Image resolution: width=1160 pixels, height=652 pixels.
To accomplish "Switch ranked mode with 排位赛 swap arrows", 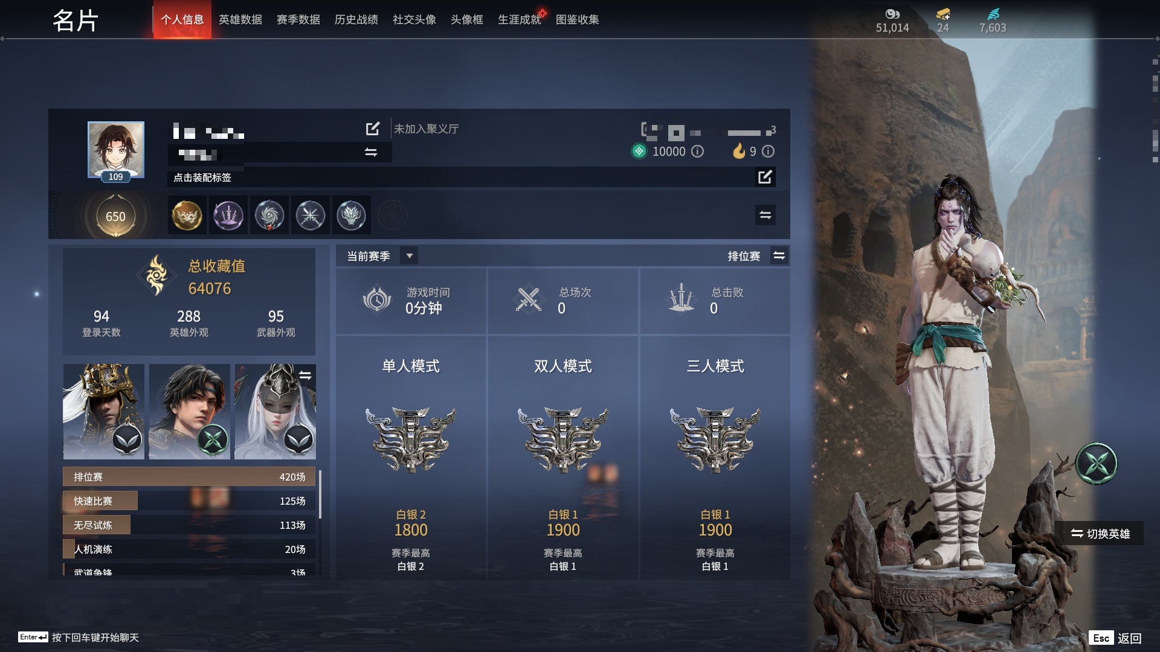I will pyautogui.click(x=779, y=256).
